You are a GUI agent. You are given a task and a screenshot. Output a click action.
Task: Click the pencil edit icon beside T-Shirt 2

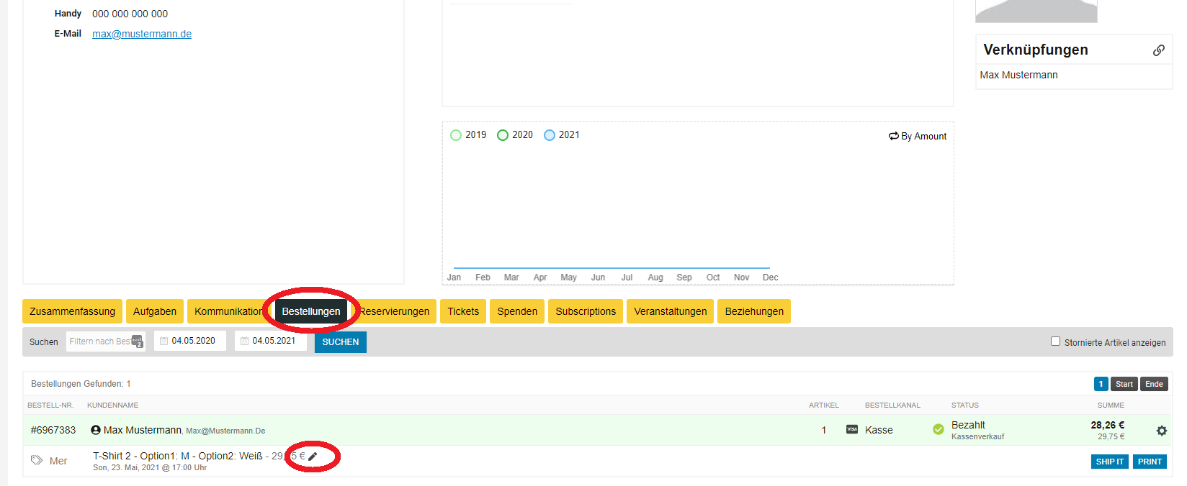313,457
